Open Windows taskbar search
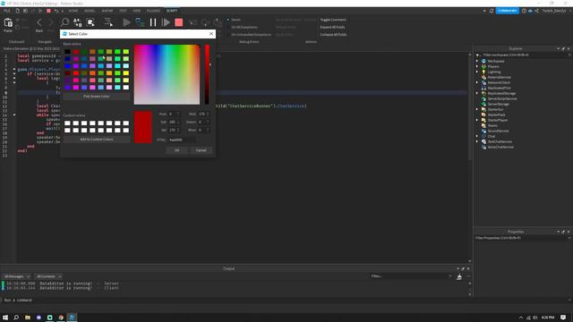The height and width of the screenshot is (322, 573). click(16, 318)
